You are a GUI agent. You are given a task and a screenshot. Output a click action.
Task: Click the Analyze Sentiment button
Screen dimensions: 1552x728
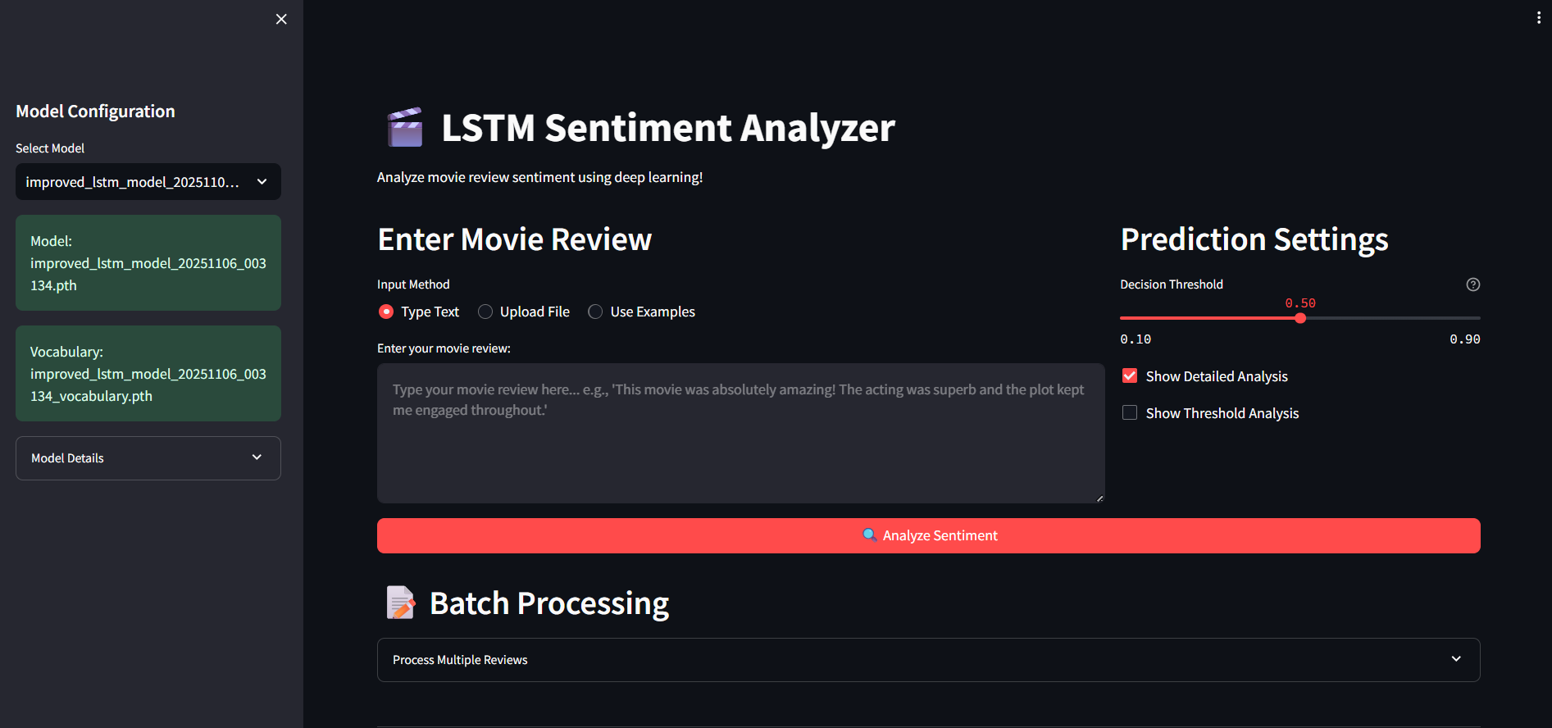928,535
